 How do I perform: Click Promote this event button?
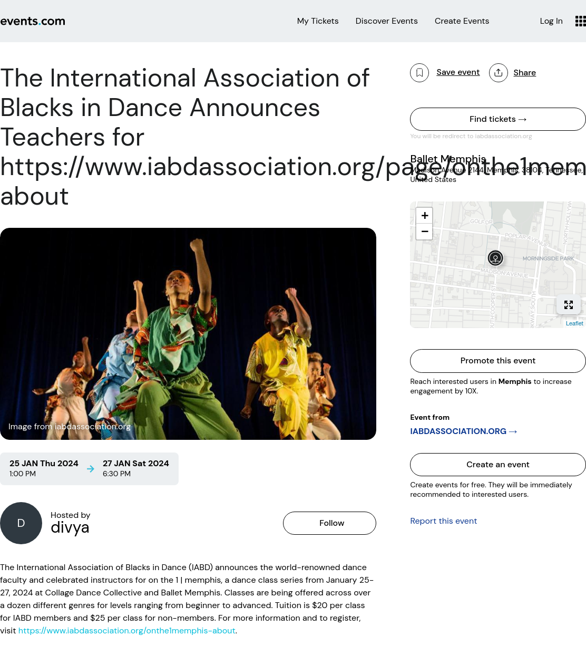click(498, 361)
